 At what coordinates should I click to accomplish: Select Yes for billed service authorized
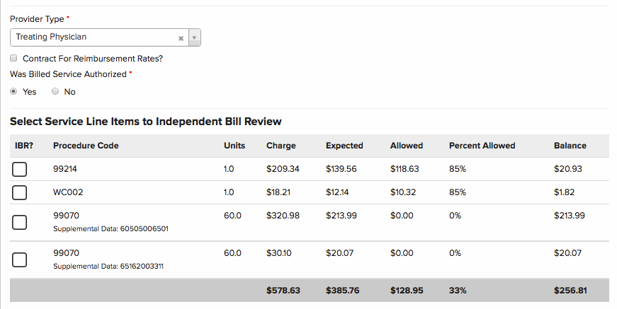[x=14, y=92]
